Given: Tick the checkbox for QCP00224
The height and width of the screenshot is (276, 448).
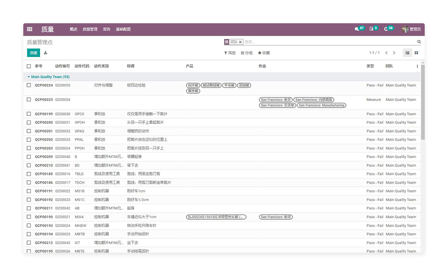Looking at the screenshot, I should pyautogui.click(x=29, y=85).
